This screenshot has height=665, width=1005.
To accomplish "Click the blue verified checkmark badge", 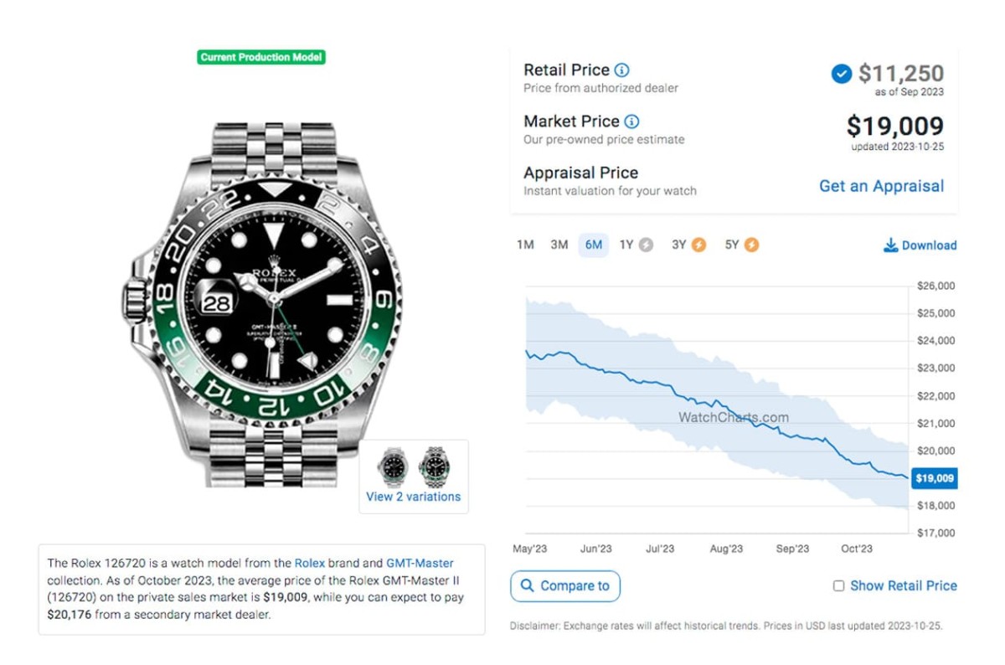I will click(x=841, y=75).
